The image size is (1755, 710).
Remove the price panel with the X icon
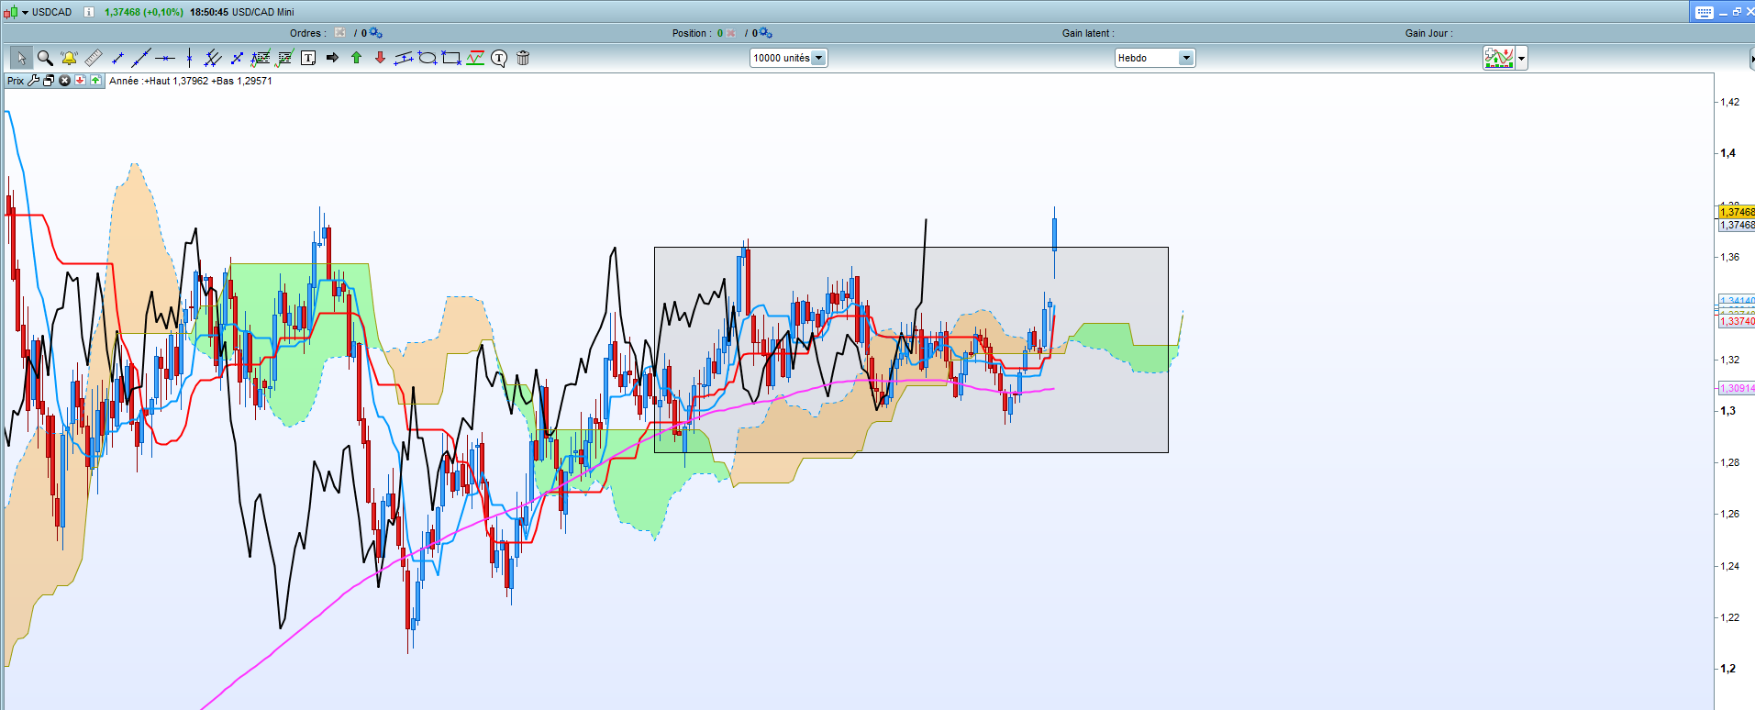tap(65, 81)
